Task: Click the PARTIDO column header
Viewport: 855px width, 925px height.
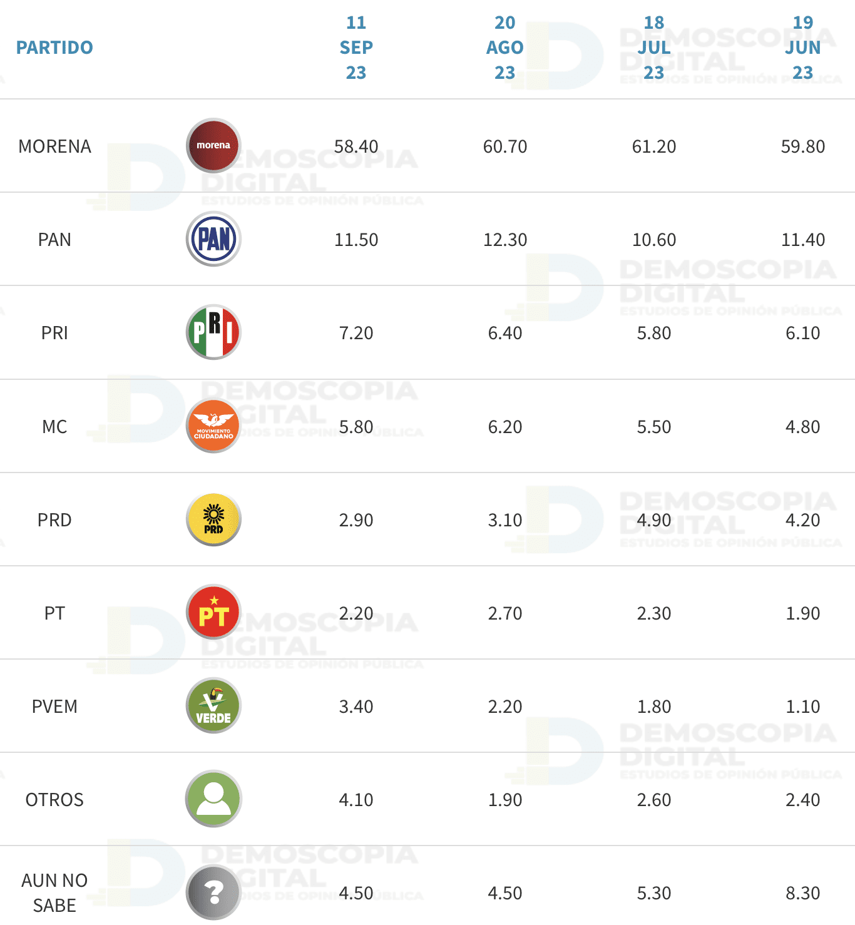Action: tap(54, 48)
